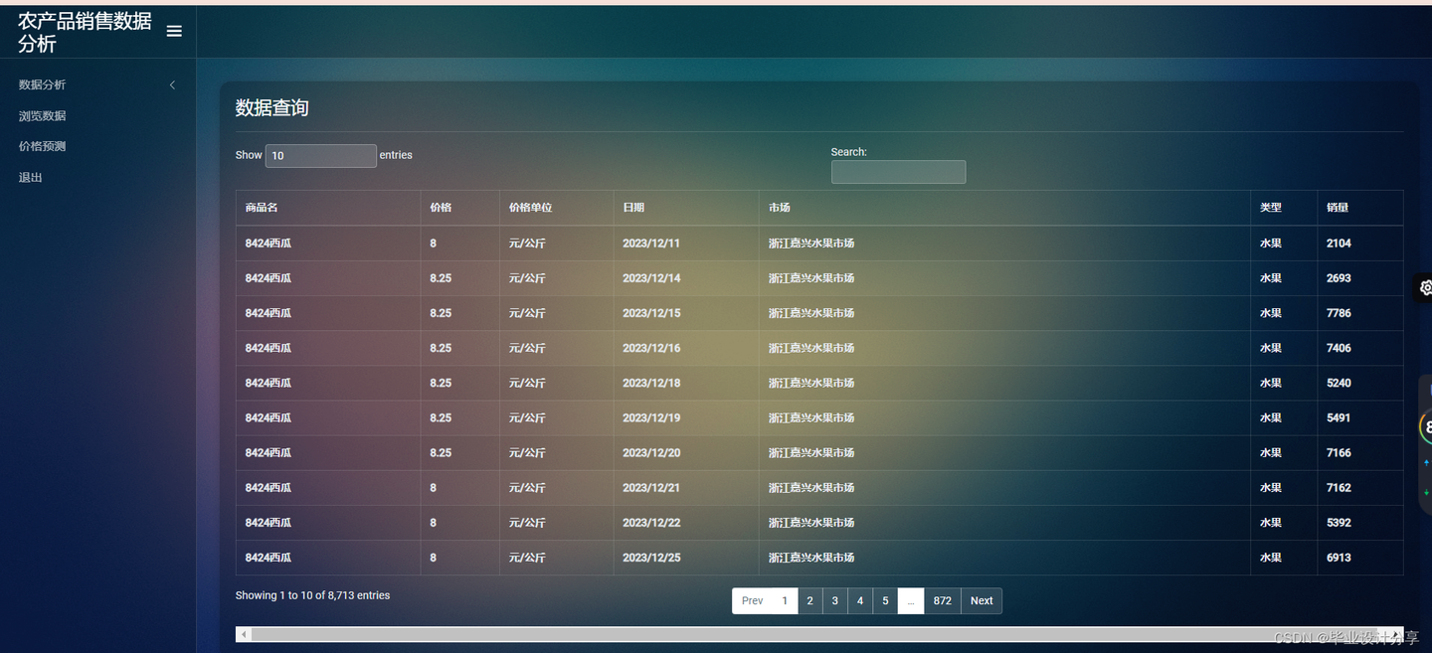
Task: Select the horizontal scrollbar left arrow
Action: [244, 634]
